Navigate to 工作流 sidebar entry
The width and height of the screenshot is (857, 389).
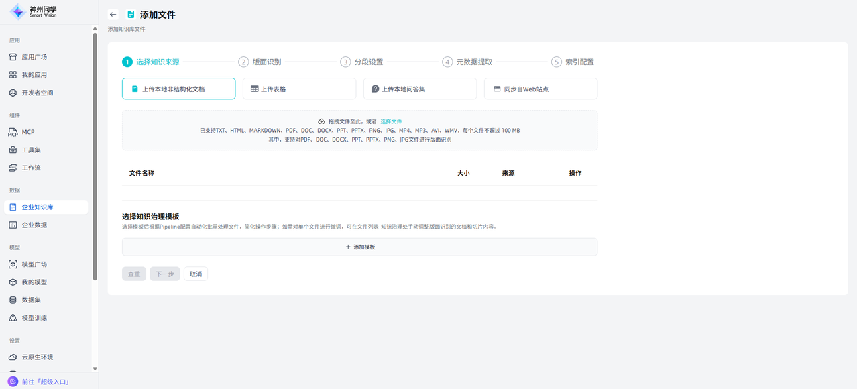[x=31, y=168]
